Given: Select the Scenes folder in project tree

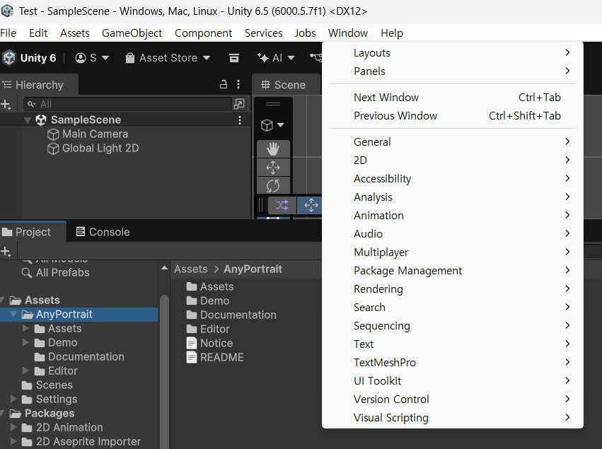Looking at the screenshot, I should coord(47,385).
